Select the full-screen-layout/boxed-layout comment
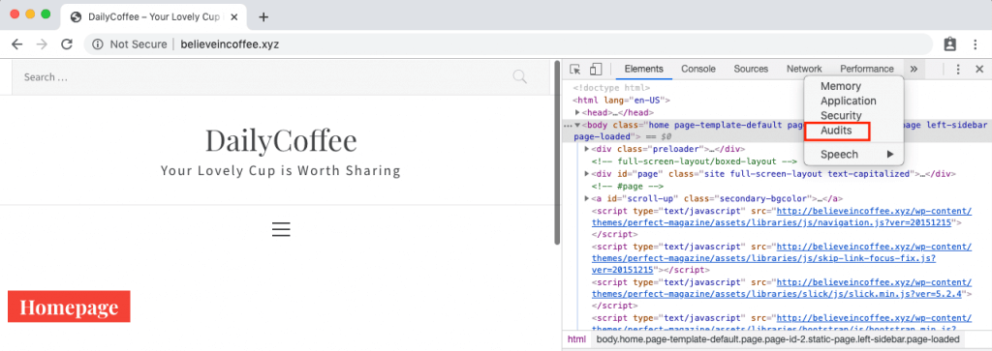This screenshot has height=351, width=992. pyautogui.click(x=694, y=161)
